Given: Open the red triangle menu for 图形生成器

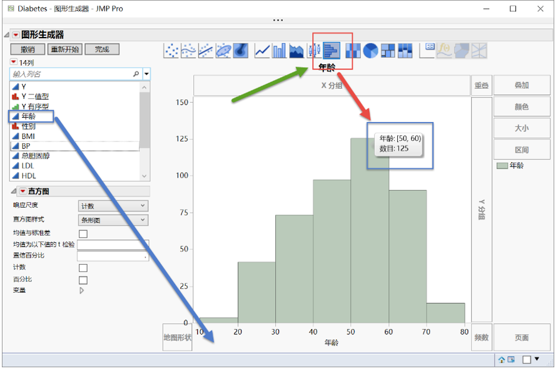Looking at the screenshot, I should pos(16,35).
